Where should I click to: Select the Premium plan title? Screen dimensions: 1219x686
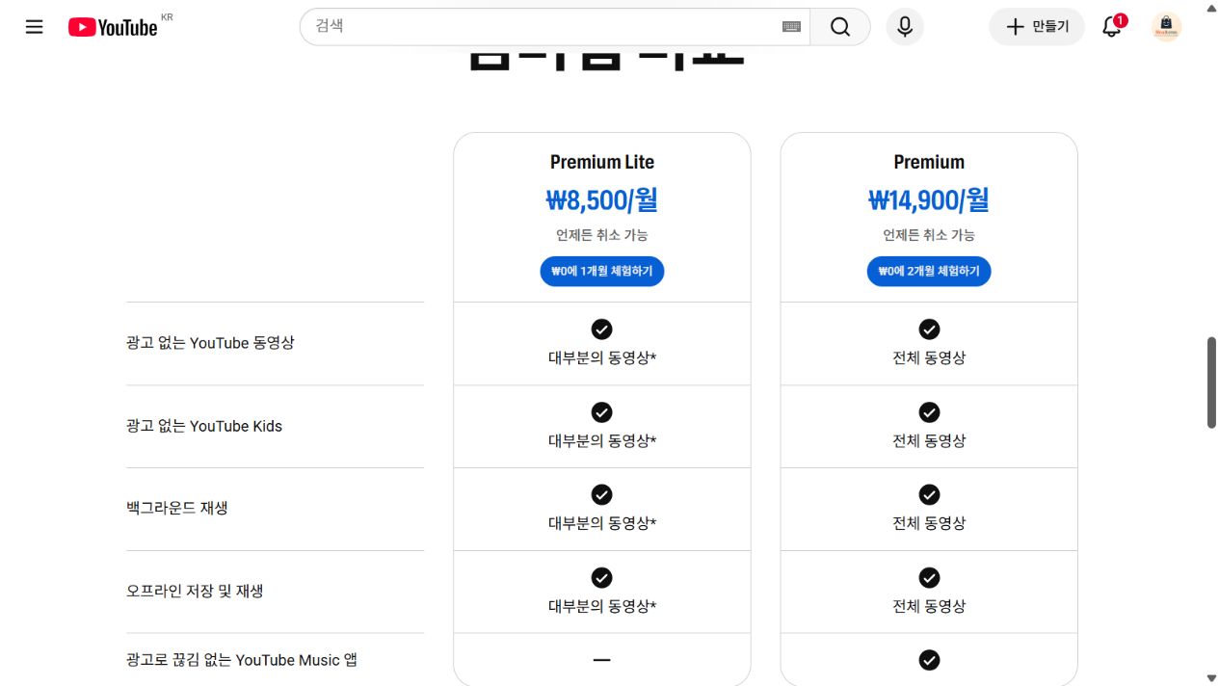(x=929, y=162)
